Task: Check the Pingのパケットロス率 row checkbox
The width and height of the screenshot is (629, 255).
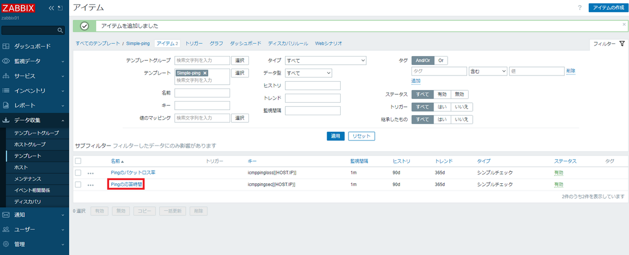Action: pos(78,172)
